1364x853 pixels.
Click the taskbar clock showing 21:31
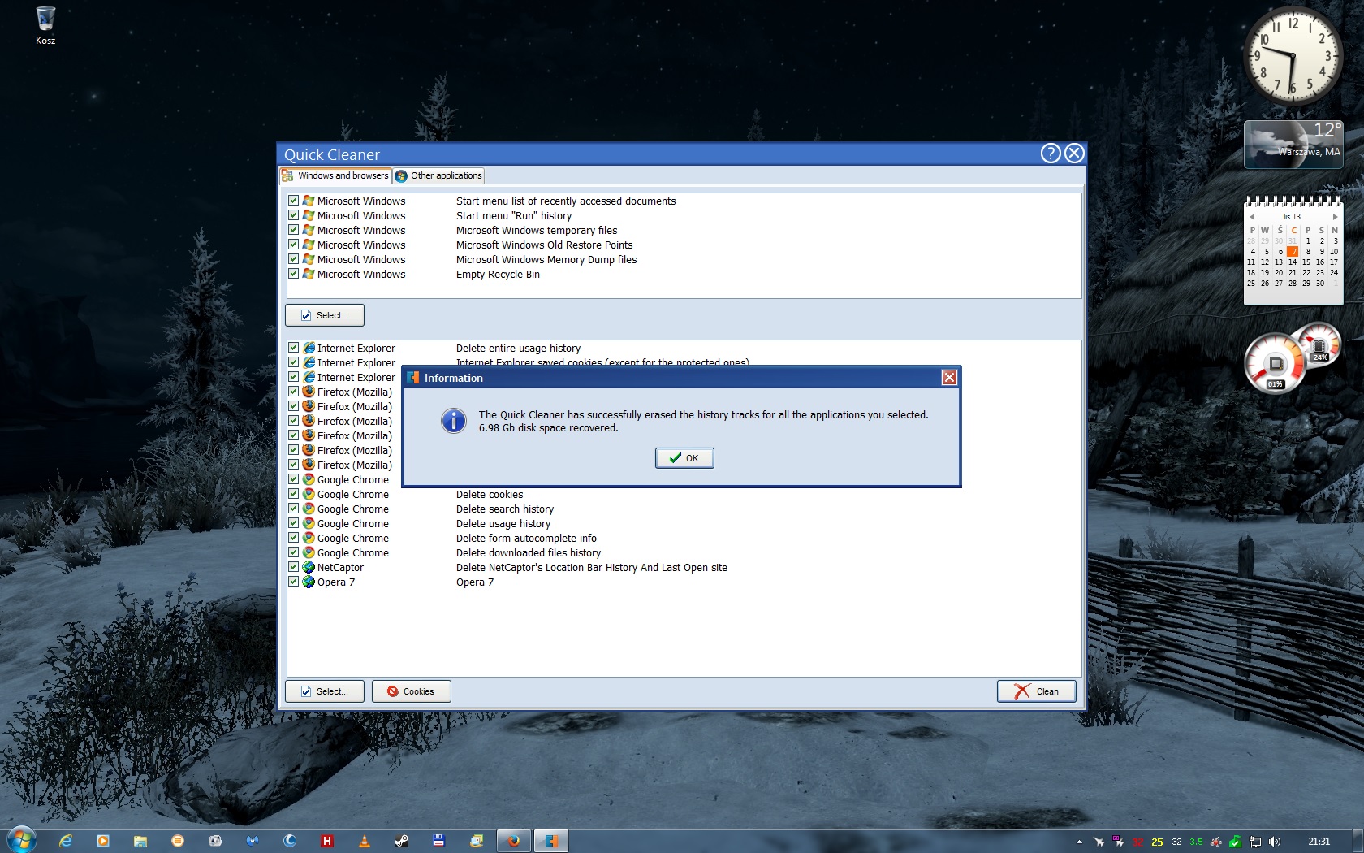[1319, 842]
